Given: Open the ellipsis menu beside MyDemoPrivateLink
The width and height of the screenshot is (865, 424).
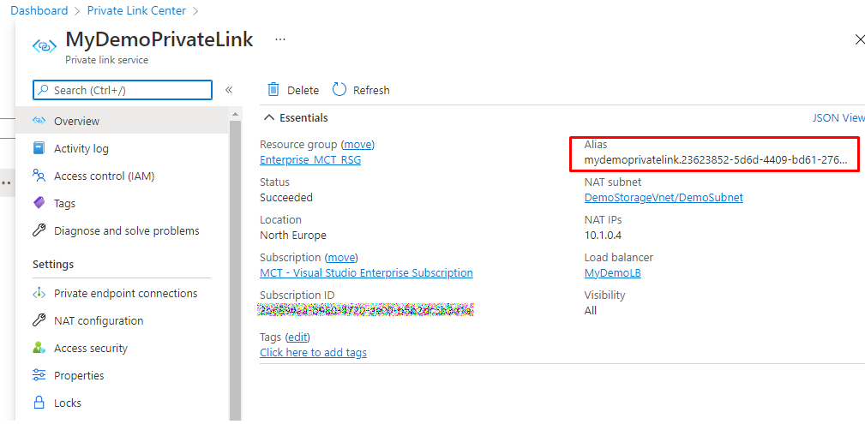Looking at the screenshot, I should [280, 39].
